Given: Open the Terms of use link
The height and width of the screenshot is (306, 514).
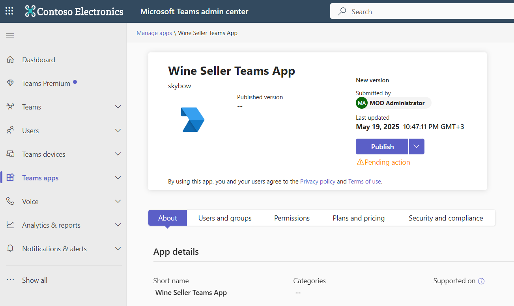Looking at the screenshot, I should 364,182.
